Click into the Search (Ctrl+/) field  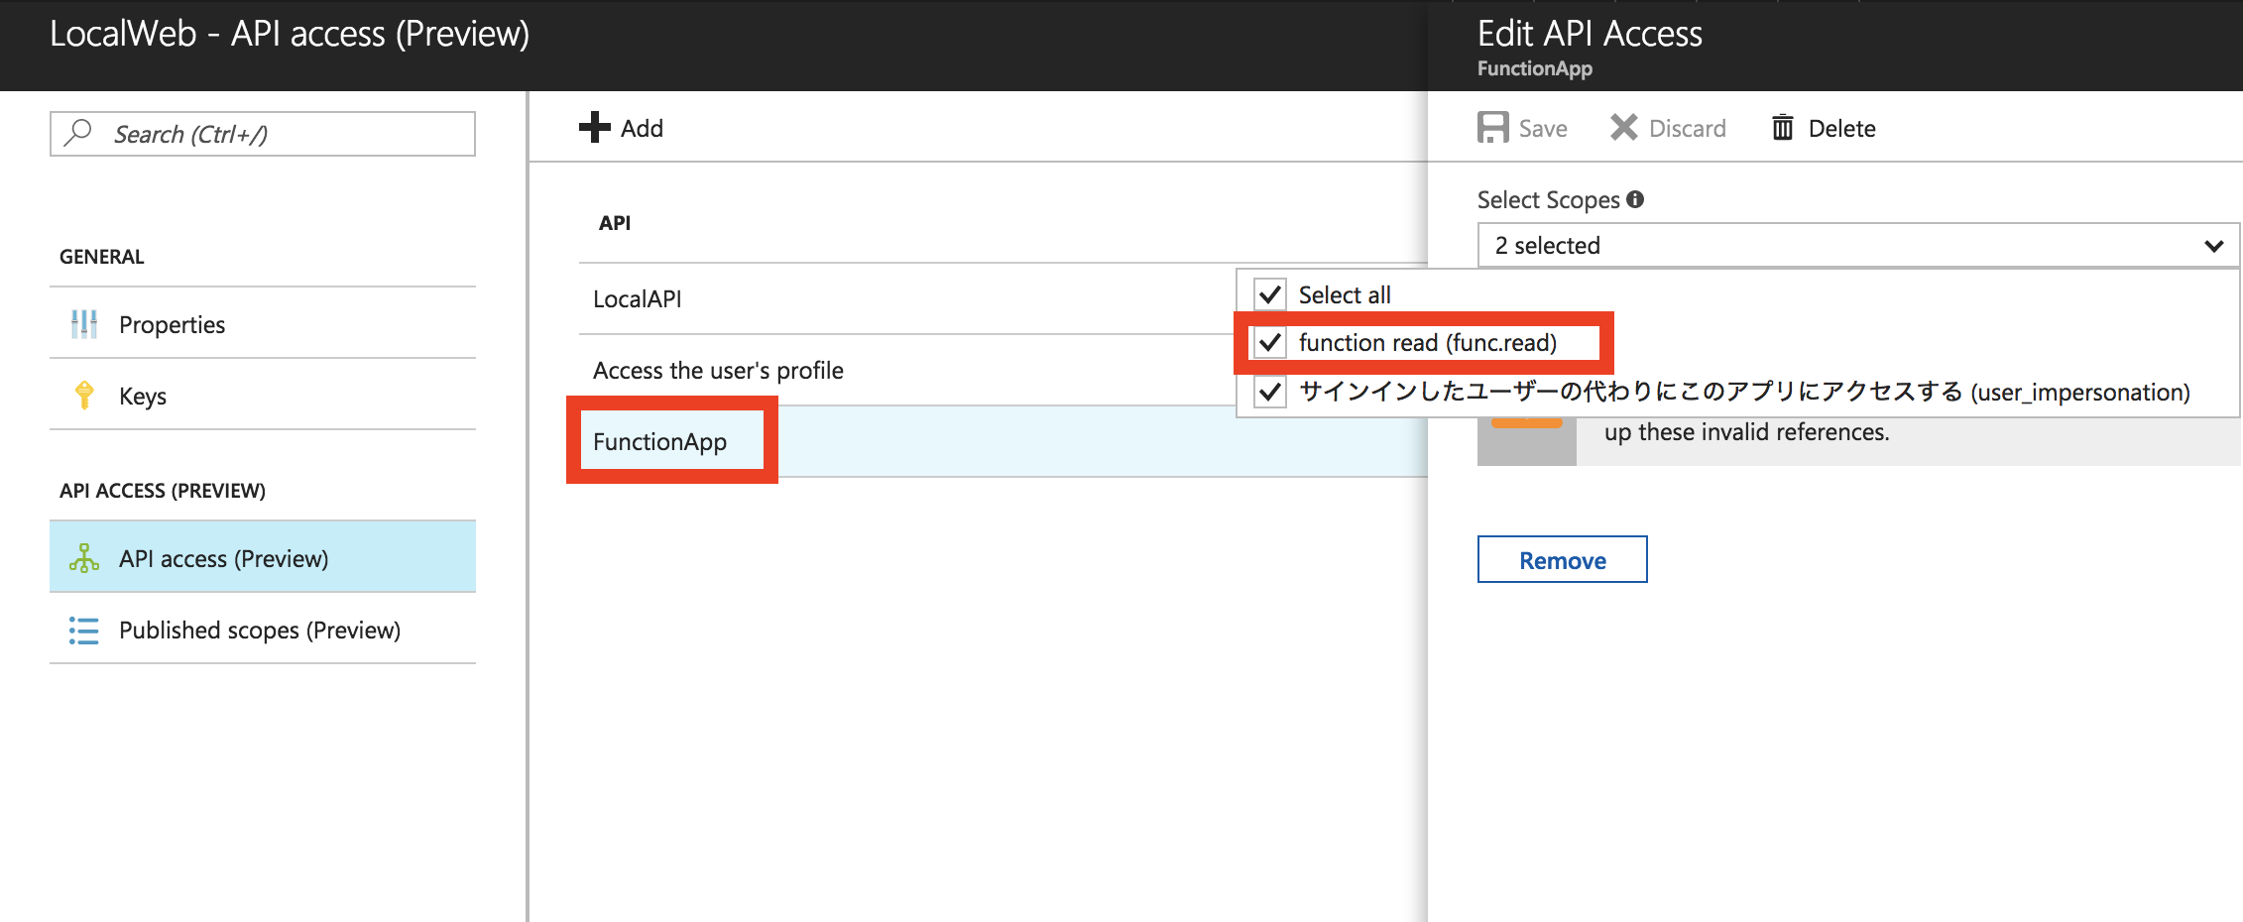pos(263,133)
